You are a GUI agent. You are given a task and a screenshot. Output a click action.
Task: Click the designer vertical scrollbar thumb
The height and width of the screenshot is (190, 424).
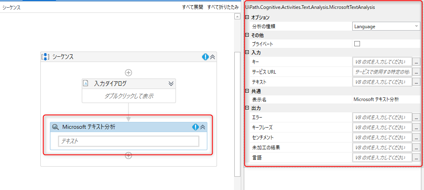237,114
